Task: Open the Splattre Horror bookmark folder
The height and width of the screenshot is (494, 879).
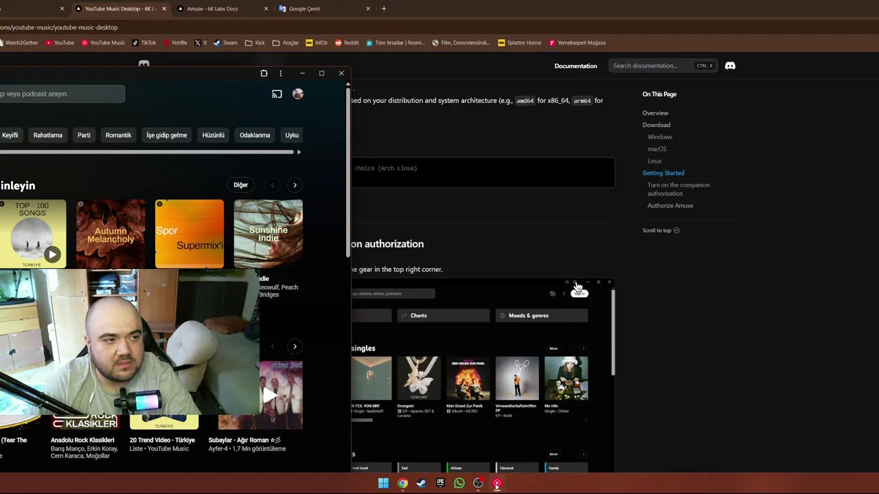Action: [x=520, y=43]
